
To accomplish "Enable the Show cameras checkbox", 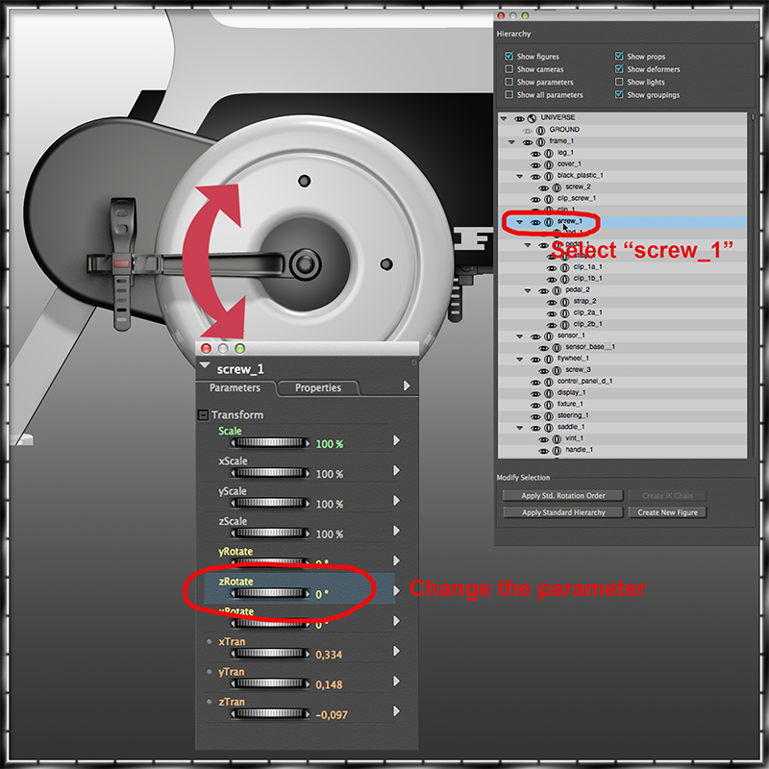I will pos(509,68).
